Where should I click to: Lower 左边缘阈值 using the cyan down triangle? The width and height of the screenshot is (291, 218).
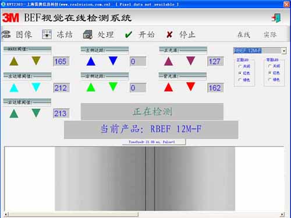click(x=36, y=87)
